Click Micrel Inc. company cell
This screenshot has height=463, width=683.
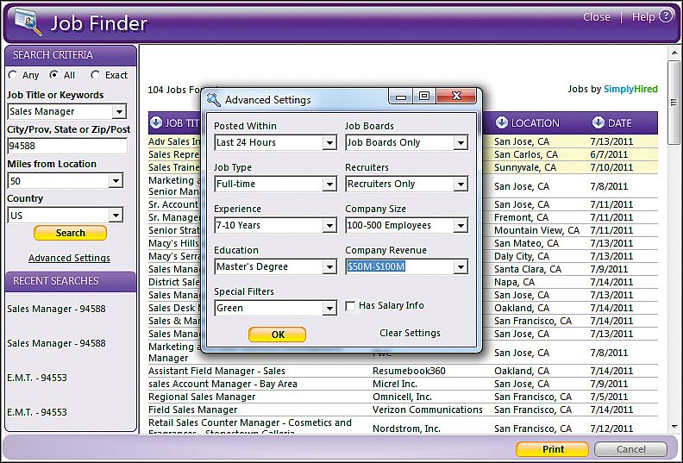click(x=395, y=385)
